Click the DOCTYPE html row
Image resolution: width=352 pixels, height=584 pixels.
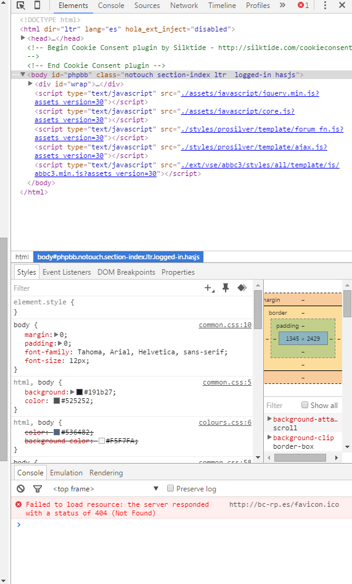[50, 20]
